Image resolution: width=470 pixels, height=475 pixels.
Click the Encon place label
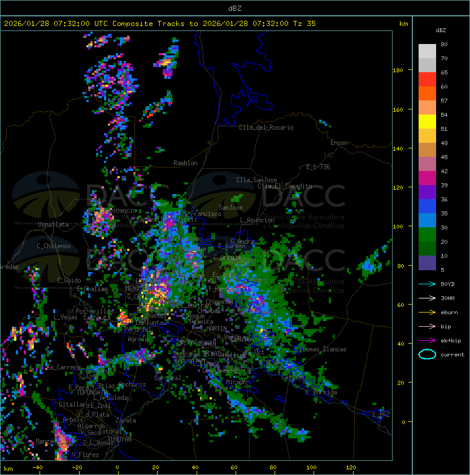click(339, 143)
